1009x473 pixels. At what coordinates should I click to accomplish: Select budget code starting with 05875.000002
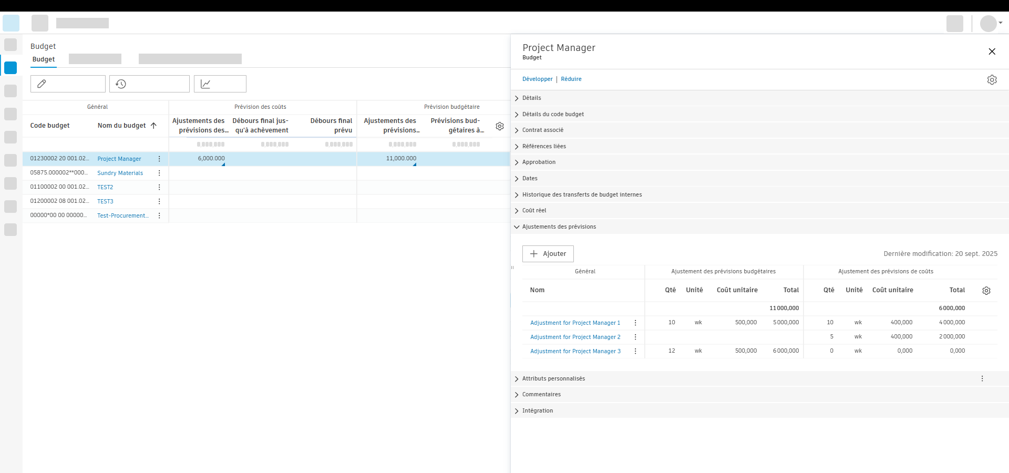tap(59, 173)
